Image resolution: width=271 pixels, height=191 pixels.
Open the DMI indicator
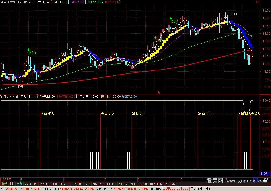pyautogui.click(x=35, y=184)
